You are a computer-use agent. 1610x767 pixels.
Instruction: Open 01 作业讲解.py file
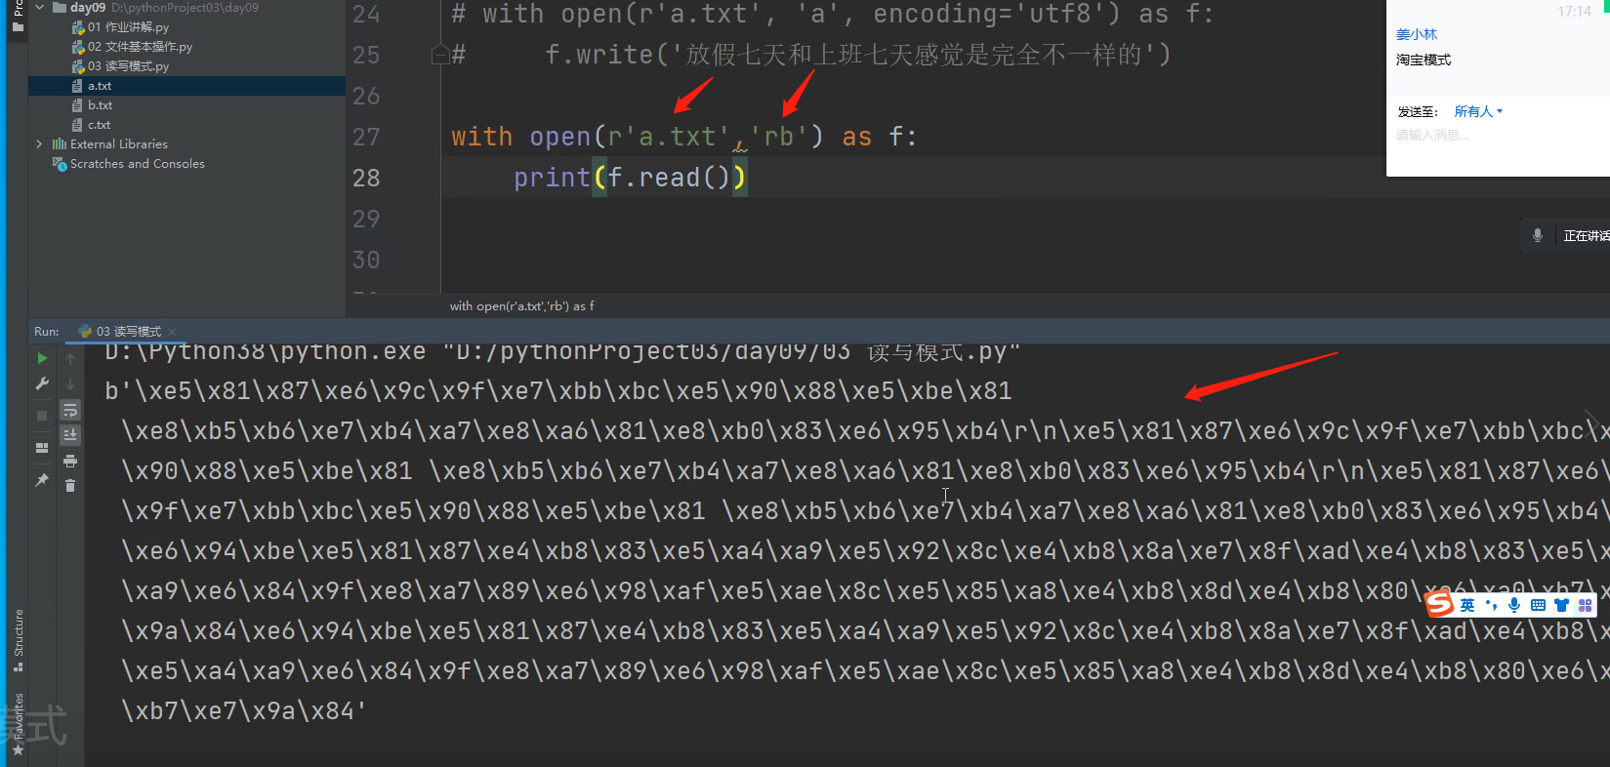coord(128,27)
